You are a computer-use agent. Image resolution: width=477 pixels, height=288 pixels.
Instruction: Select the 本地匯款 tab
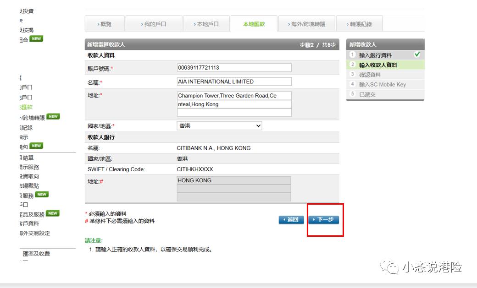254,24
